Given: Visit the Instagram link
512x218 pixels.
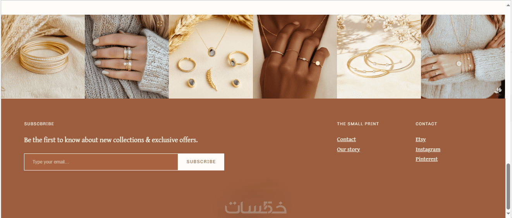Looking at the screenshot, I should 428,150.
